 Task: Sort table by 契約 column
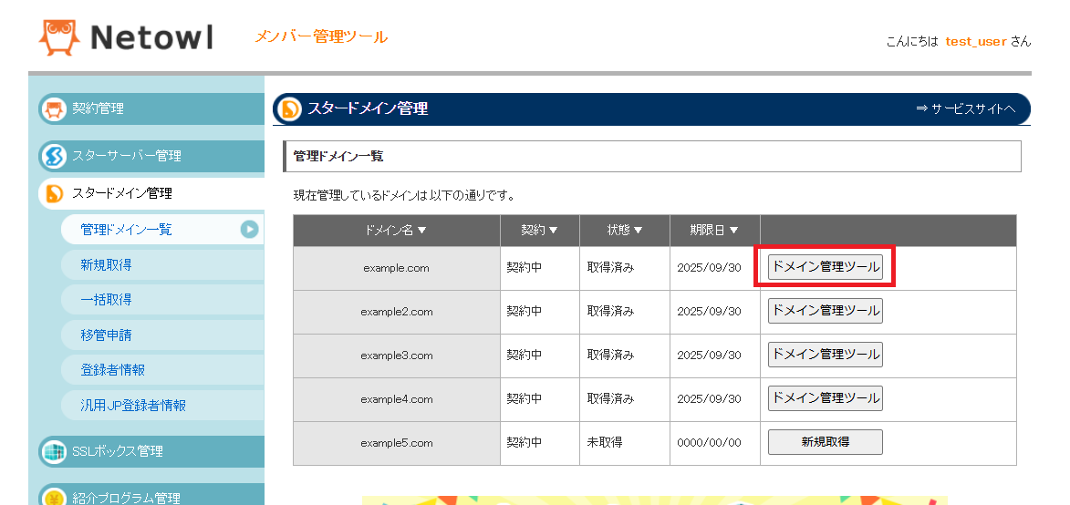point(540,231)
